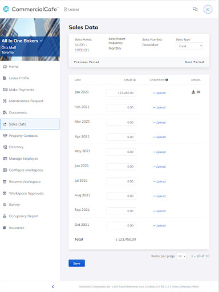
Task: Go to Previous Period
Action: 87,62
